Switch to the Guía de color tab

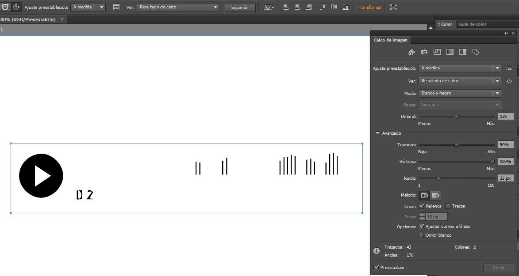pos(473,24)
